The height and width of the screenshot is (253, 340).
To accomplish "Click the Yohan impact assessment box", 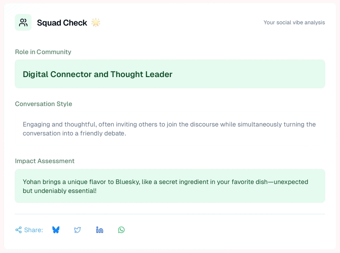I will click(x=170, y=186).
